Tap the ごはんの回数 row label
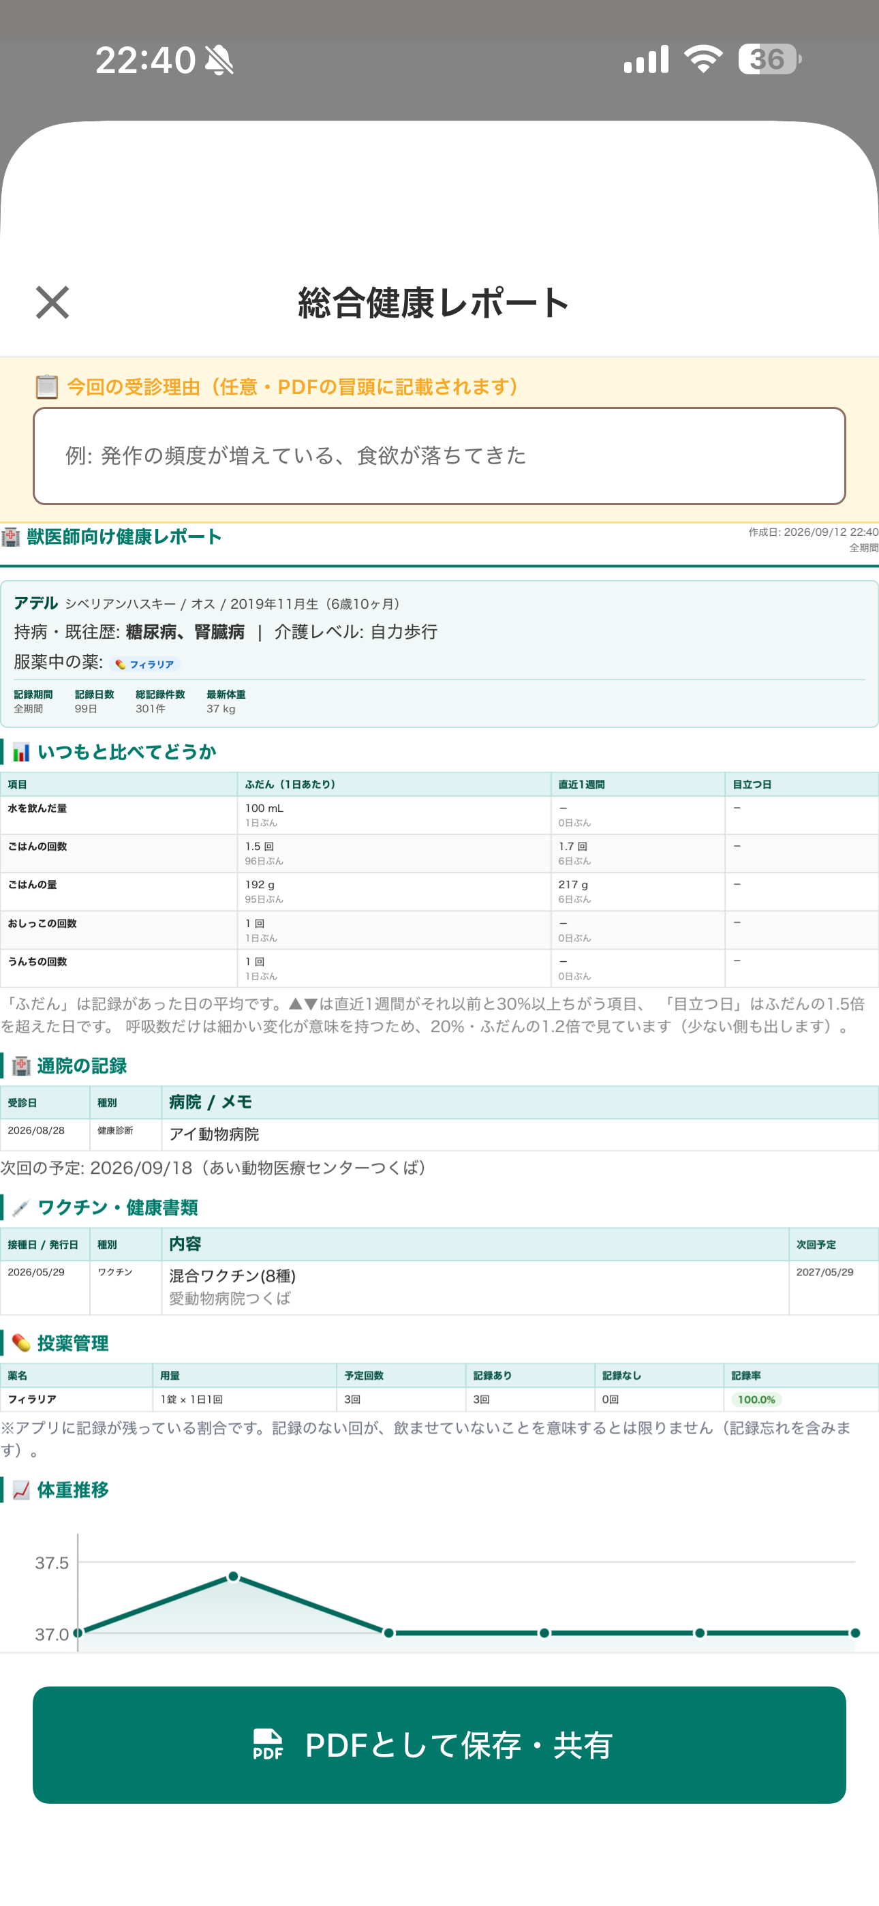Image resolution: width=879 pixels, height=1906 pixels. 37,847
